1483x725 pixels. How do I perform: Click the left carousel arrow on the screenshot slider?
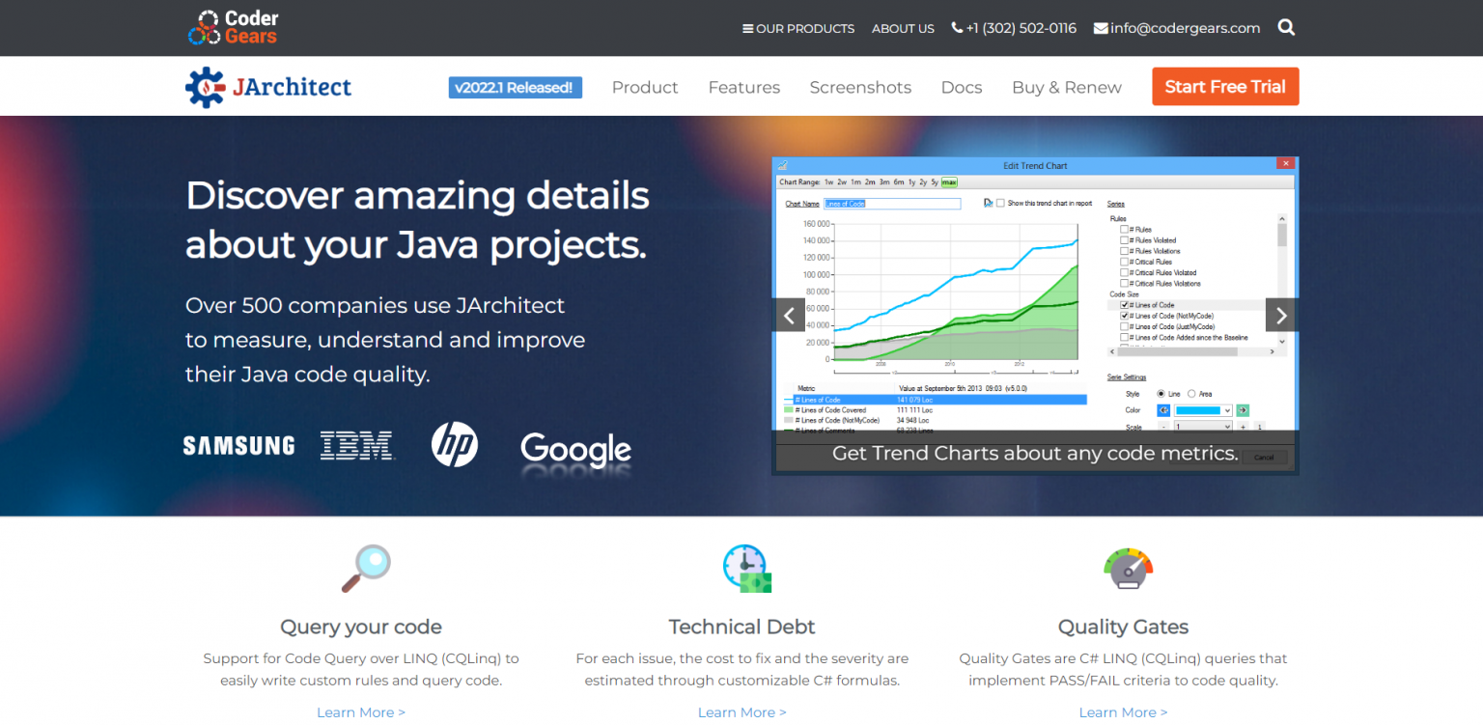(x=789, y=315)
